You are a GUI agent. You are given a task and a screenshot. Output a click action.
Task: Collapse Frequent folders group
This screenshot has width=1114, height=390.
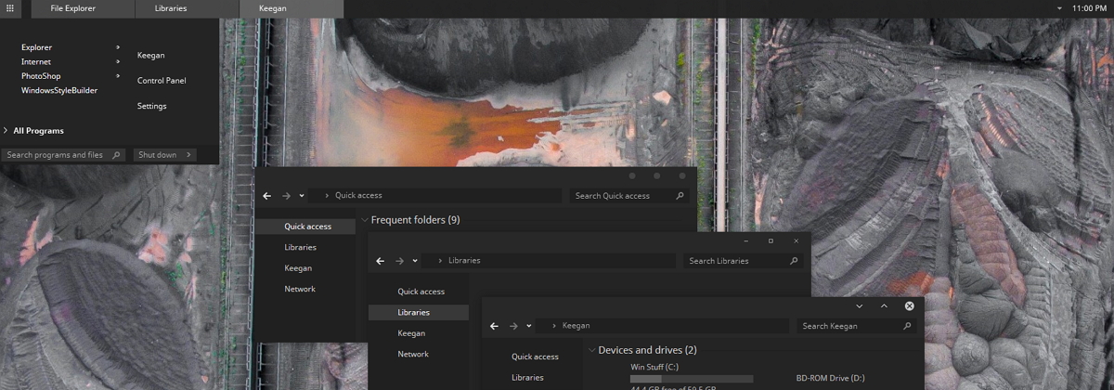click(x=364, y=220)
